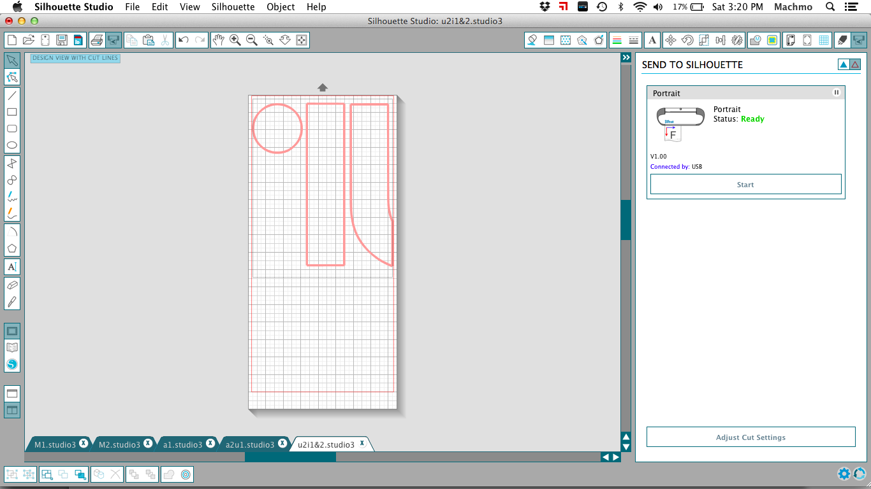
Task: Click the Zoom Out magnifier
Action: point(252,40)
